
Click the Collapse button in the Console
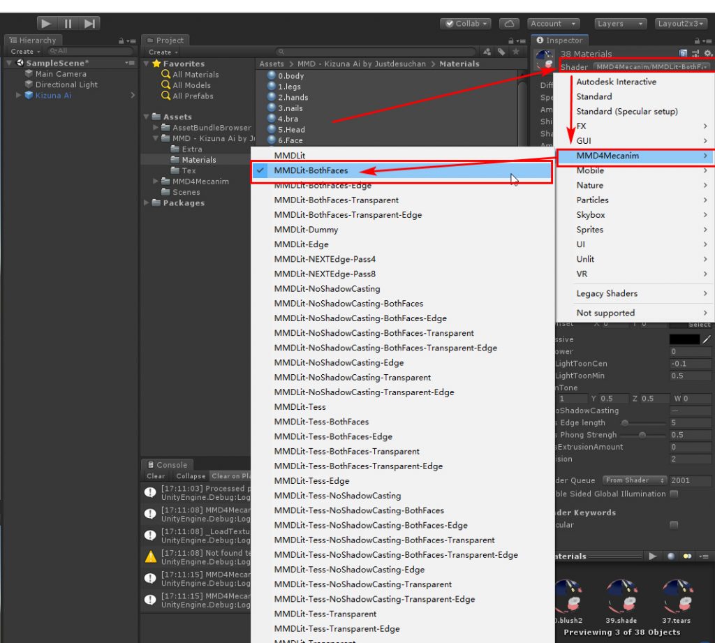(x=190, y=476)
